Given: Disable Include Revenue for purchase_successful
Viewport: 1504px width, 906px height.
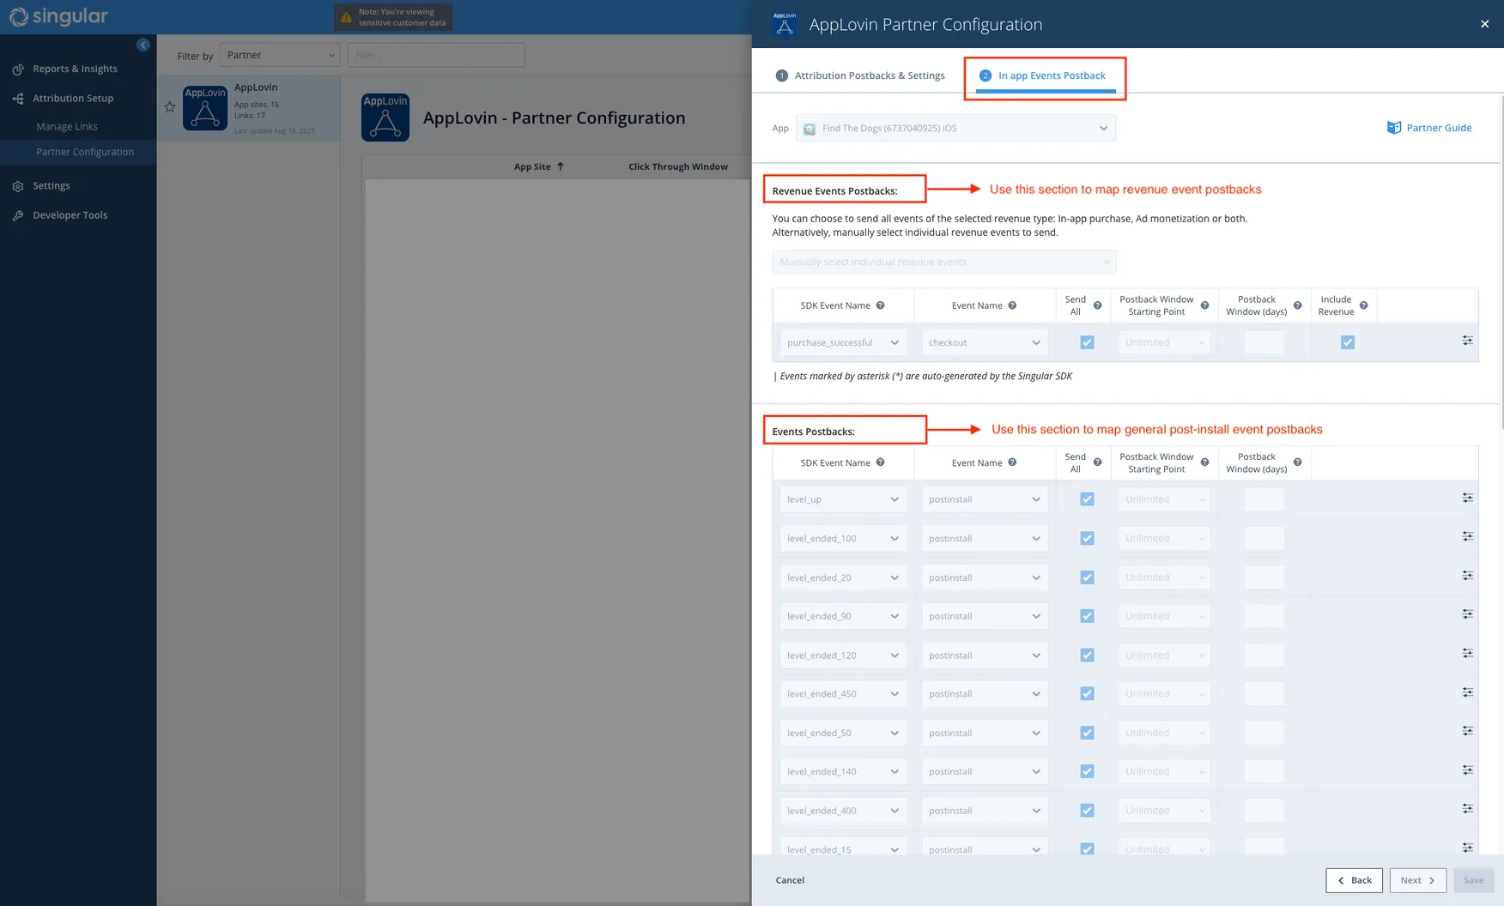Looking at the screenshot, I should (x=1348, y=341).
